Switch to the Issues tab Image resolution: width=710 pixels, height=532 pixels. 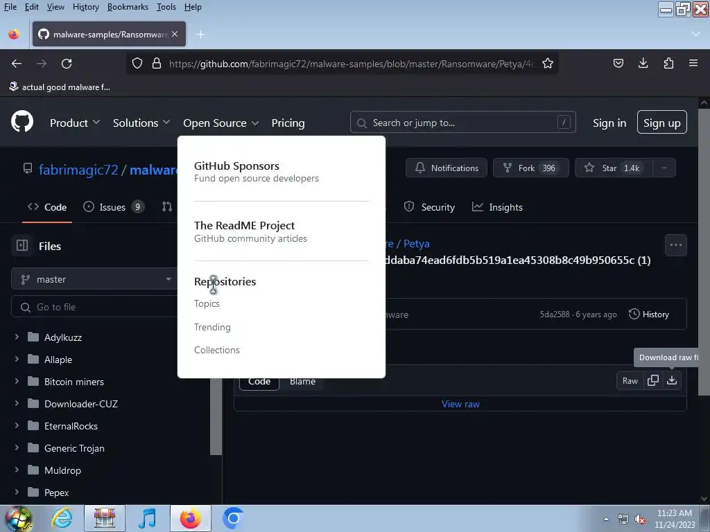114,206
